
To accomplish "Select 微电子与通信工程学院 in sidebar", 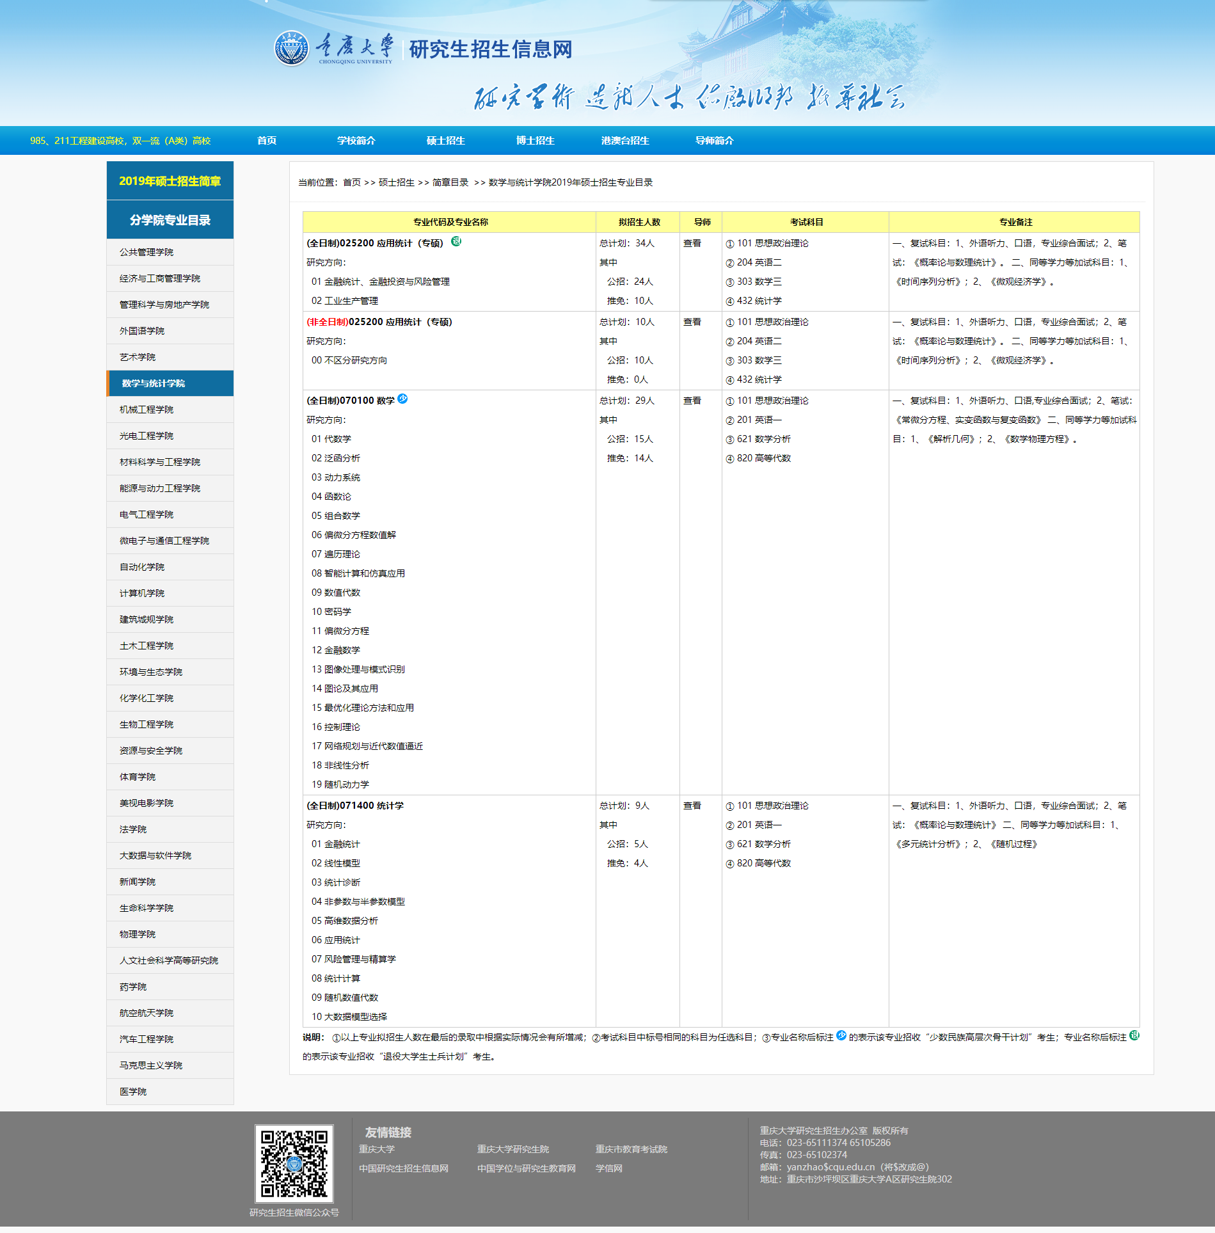I will (x=170, y=541).
